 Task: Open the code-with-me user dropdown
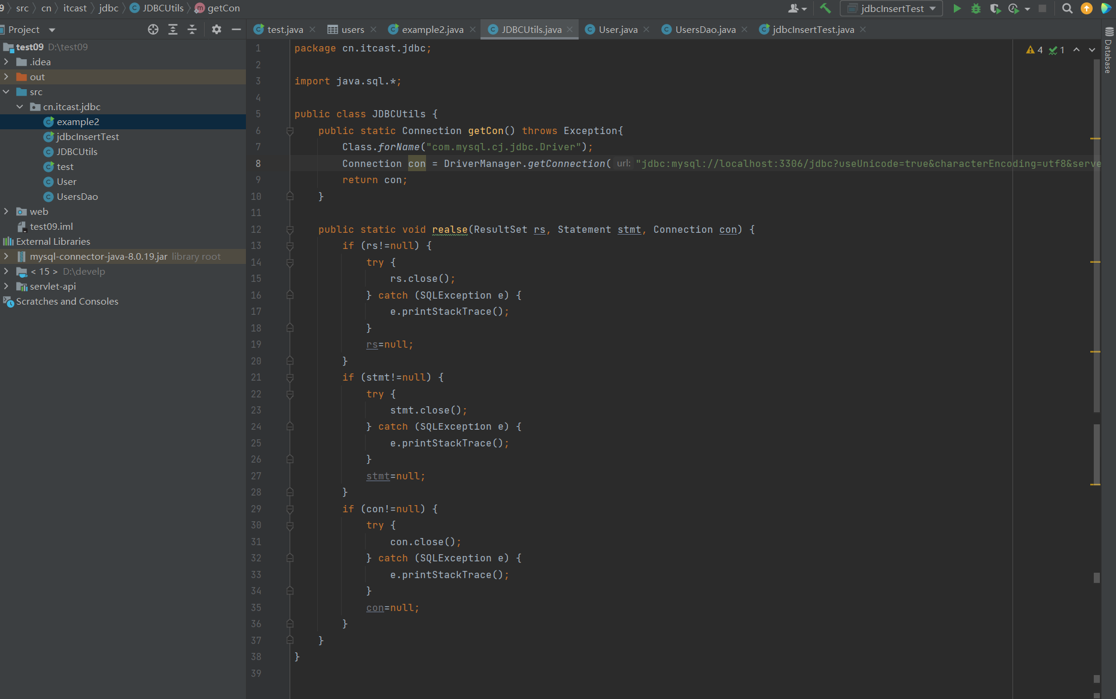point(797,8)
